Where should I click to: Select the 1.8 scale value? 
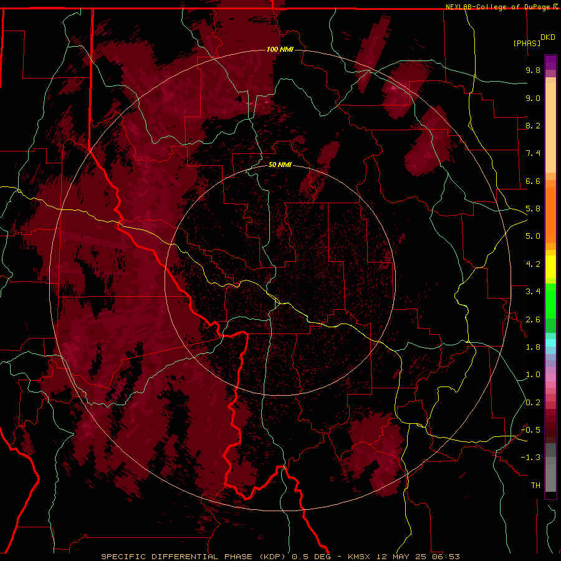533,347
